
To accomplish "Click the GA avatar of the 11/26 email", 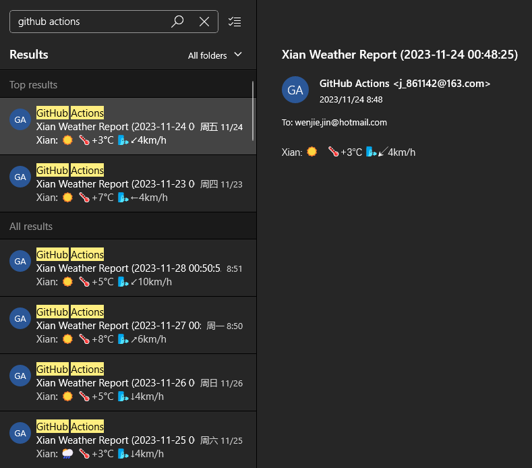I will (x=20, y=376).
